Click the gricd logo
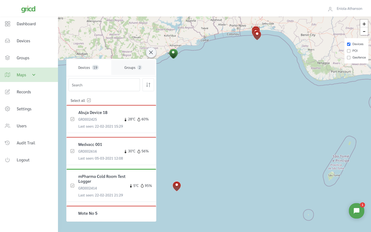 click(x=28, y=9)
